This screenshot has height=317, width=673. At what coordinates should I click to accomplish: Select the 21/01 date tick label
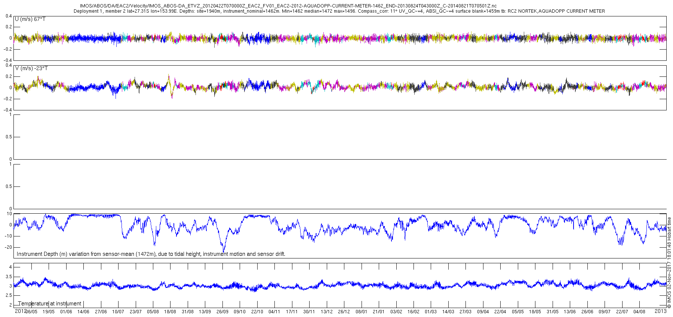(x=379, y=312)
